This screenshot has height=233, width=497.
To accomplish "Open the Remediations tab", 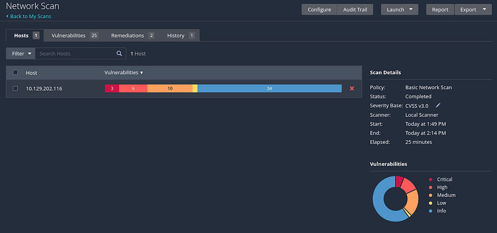I will [x=133, y=35].
